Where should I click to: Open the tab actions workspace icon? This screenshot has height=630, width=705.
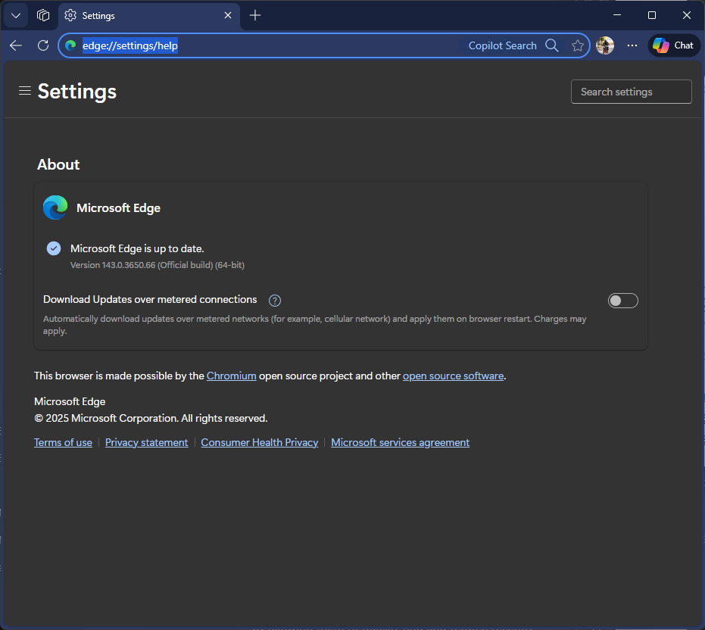click(43, 15)
